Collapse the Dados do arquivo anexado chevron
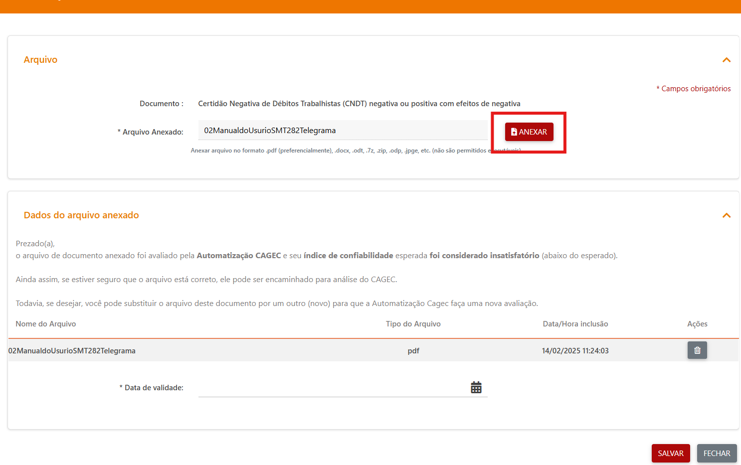 (726, 215)
